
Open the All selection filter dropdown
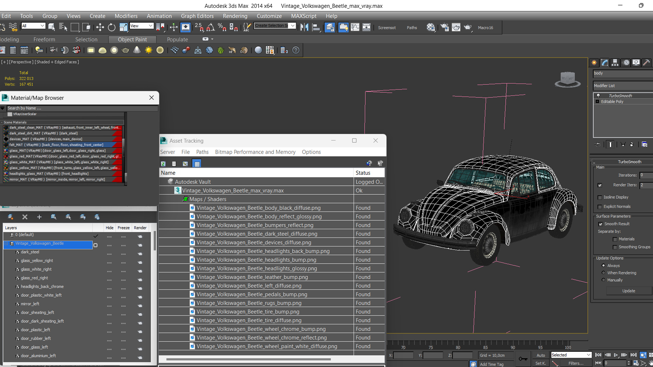pyautogui.click(x=33, y=26)
